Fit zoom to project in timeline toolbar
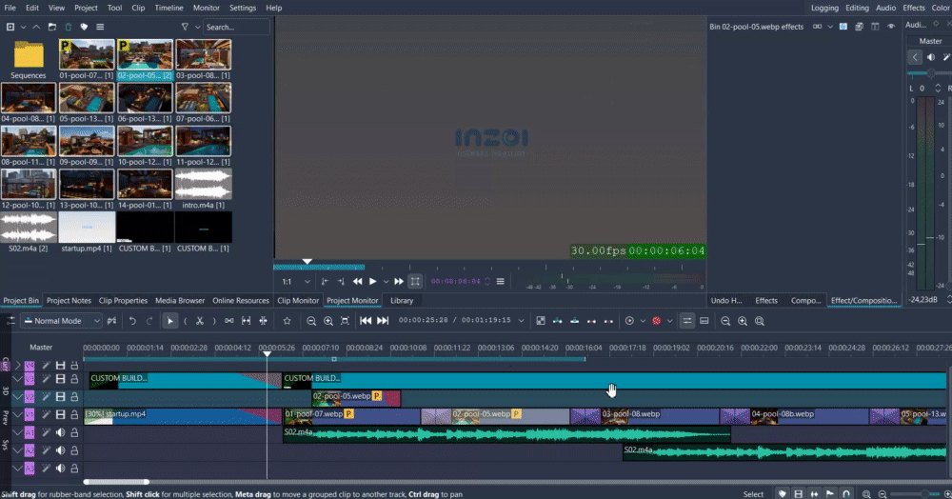 pyautogui.click(x=345, y=321)
